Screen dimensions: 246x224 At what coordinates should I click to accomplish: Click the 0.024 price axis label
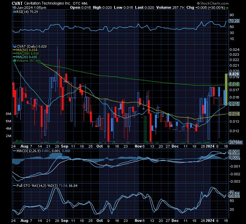point(234,50)
